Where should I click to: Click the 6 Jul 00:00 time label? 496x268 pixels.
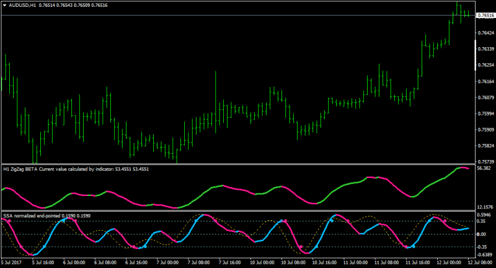(x=74, y=262)
